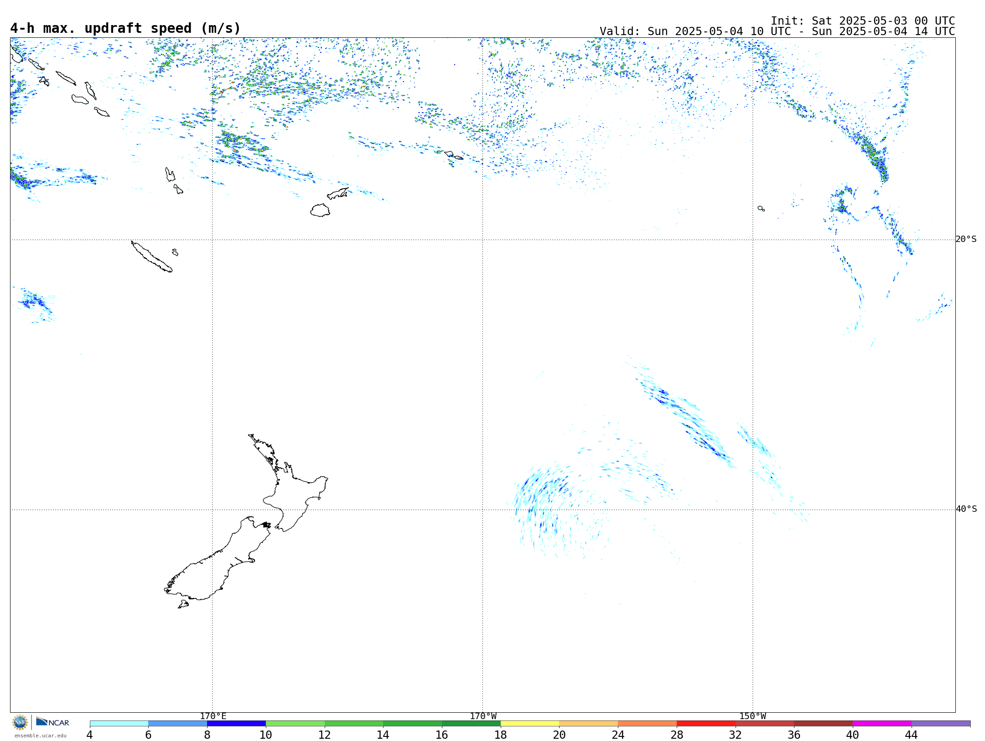The image size is (985, 741).
Task: Click the dark blue 8-10 color swatch
Action: coord(236,724)
